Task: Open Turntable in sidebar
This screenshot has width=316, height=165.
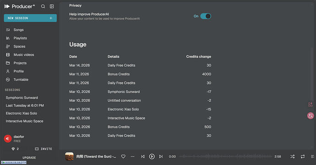Action: [x=21, y=80]
